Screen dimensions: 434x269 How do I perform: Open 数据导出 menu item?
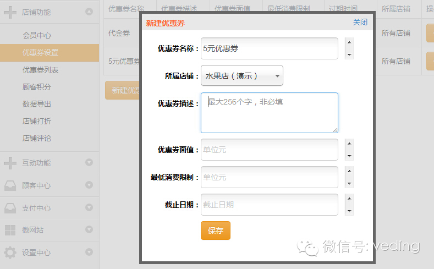point(37,104)
